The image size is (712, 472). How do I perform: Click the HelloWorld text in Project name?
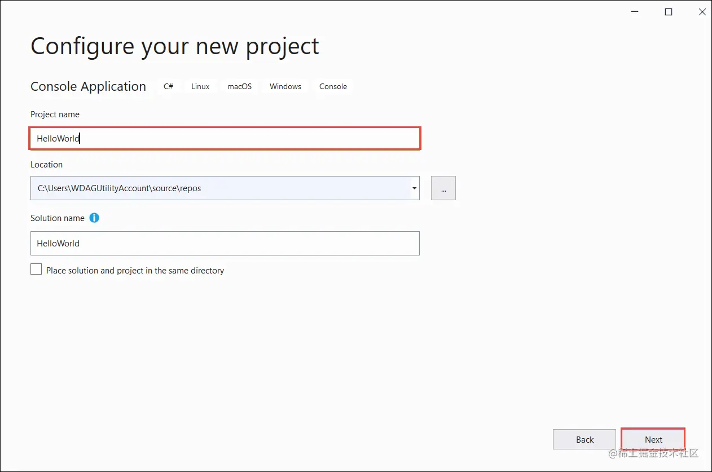(x=57, y=138)
